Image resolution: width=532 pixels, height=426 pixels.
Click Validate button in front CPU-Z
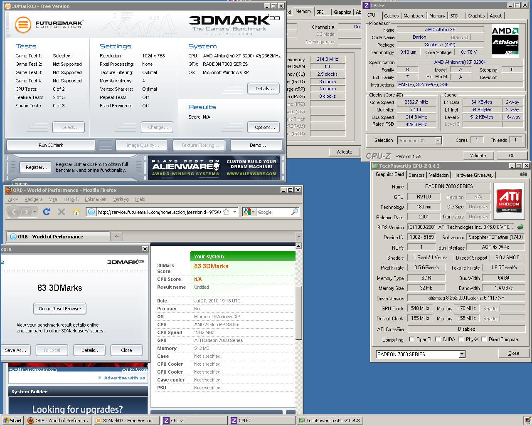(478, 156)
